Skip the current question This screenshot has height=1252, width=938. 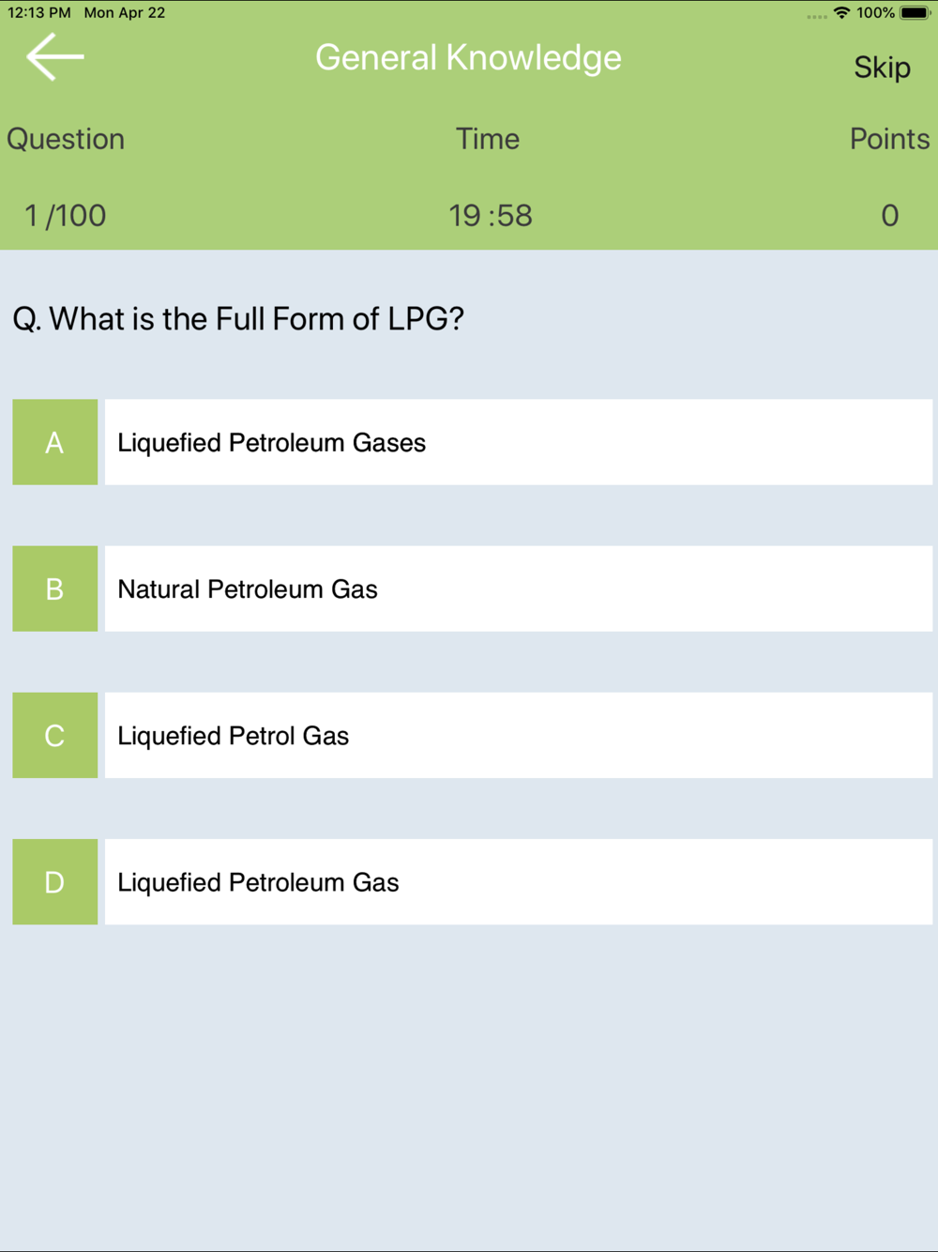882,68
